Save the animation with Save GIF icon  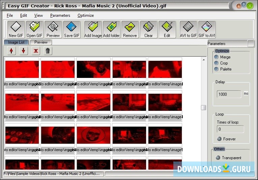tap(71, 30)
